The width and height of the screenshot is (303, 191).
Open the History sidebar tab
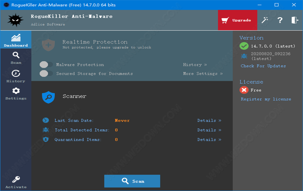tap(16, 76)
